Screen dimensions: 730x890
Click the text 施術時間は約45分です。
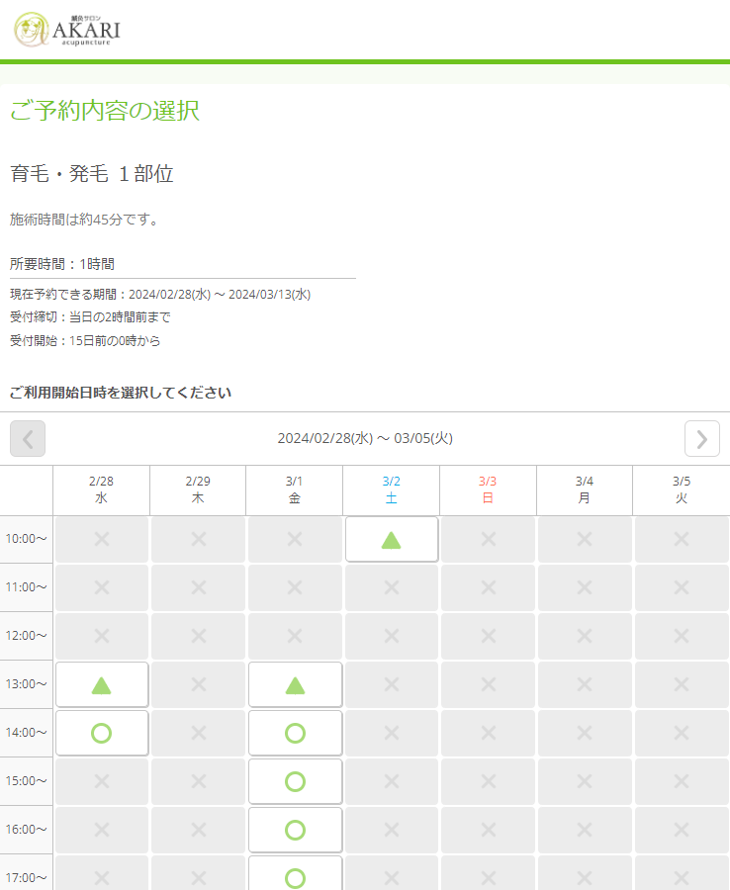86,220
